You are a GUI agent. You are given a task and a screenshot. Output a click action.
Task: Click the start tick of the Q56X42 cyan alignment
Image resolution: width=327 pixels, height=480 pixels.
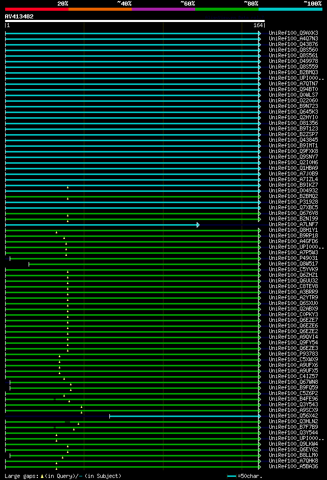click(110, 416)
